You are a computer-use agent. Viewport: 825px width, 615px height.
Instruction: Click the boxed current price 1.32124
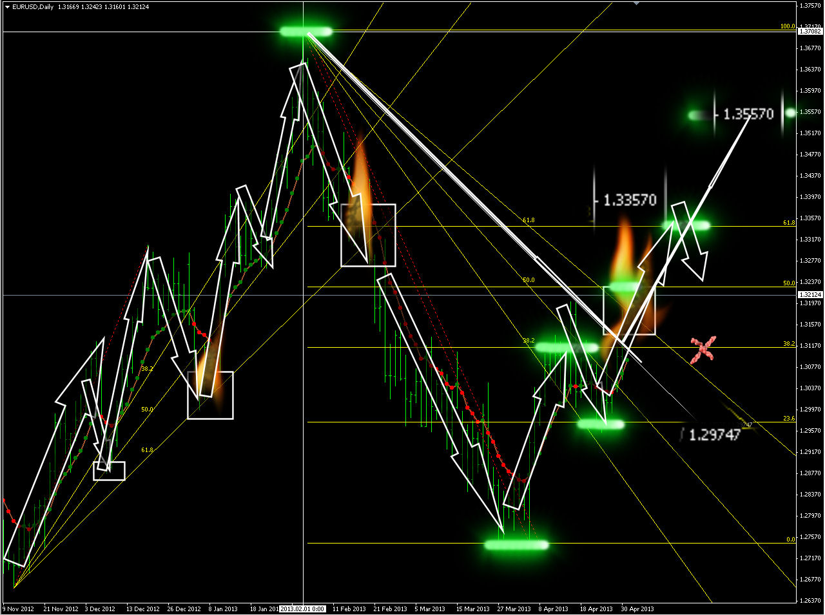(x=810, y=295)
